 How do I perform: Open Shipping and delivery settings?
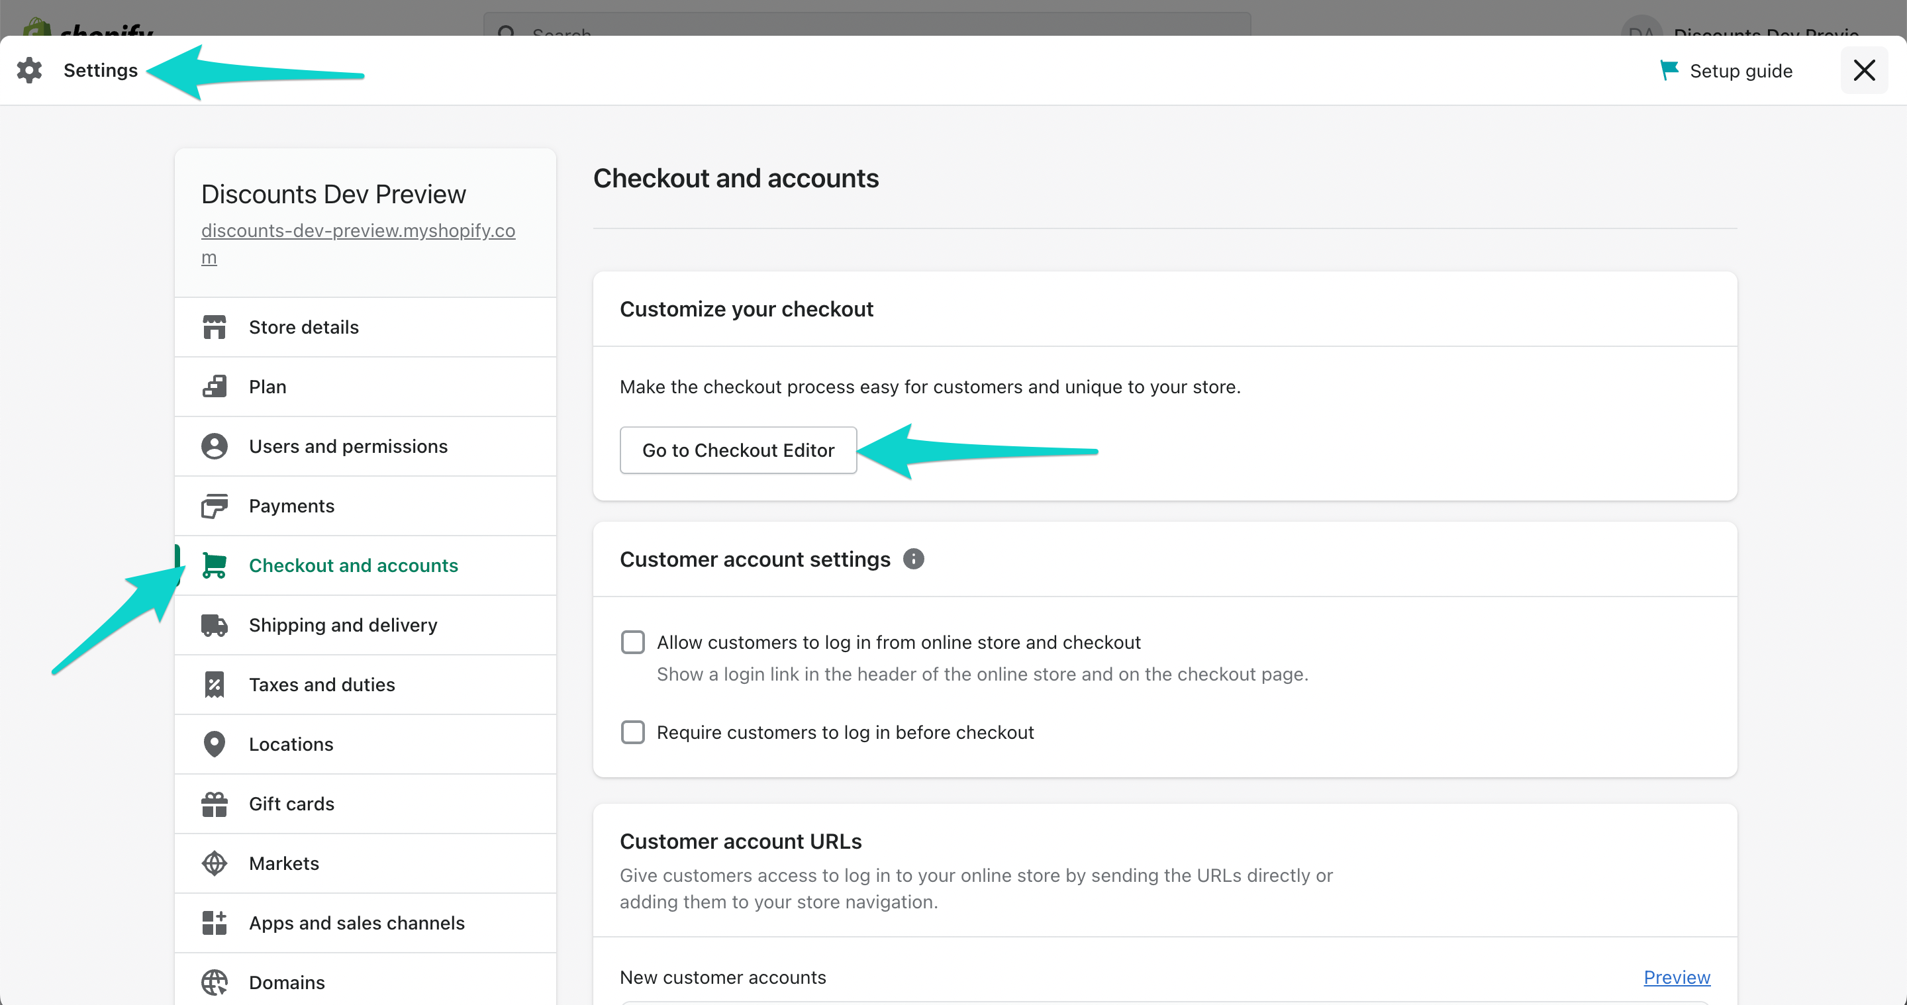[x=366, y=626]
